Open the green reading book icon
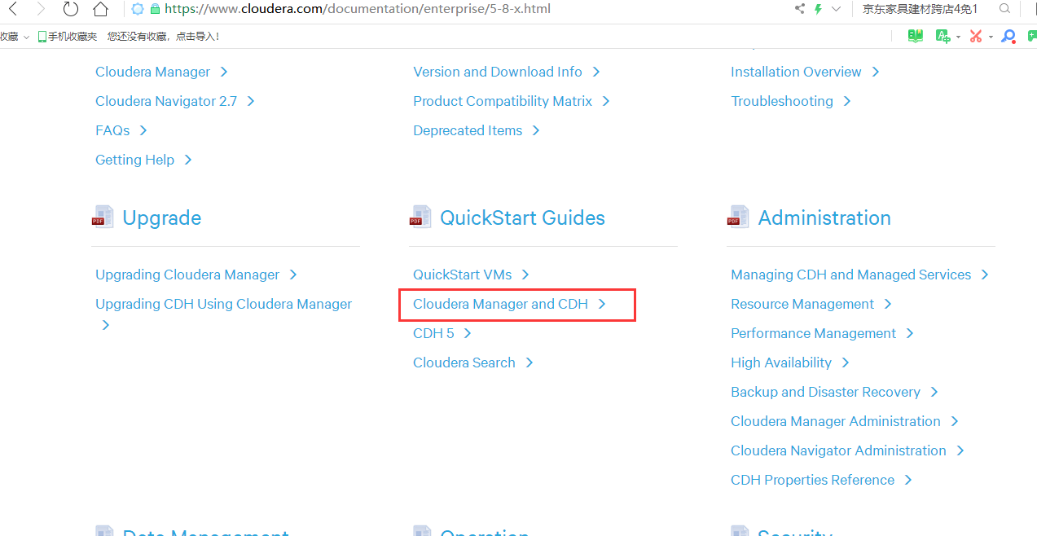 coord(916,36)
